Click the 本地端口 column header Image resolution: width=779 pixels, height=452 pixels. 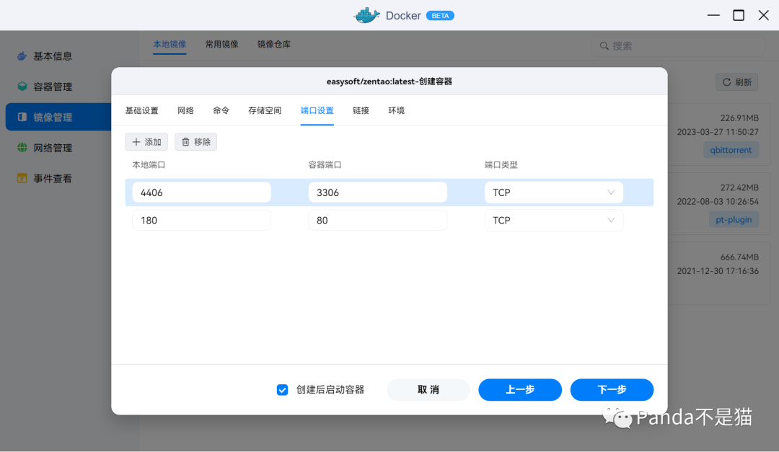click(x=149, y=165)
